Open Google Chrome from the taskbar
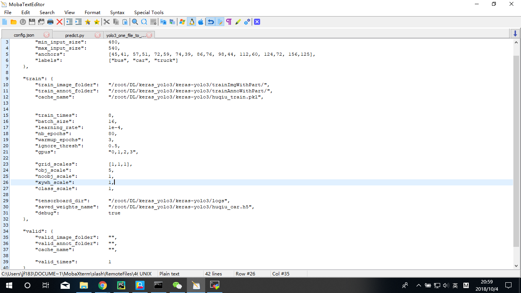Image resolution: width=521 pixels, height=293 pixels. tap(103, 285)
